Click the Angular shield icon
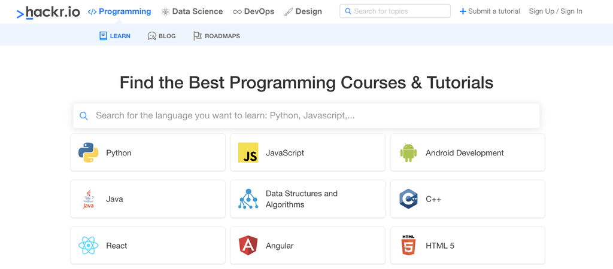This screenshot has width=613, height=269. (248, 246)
